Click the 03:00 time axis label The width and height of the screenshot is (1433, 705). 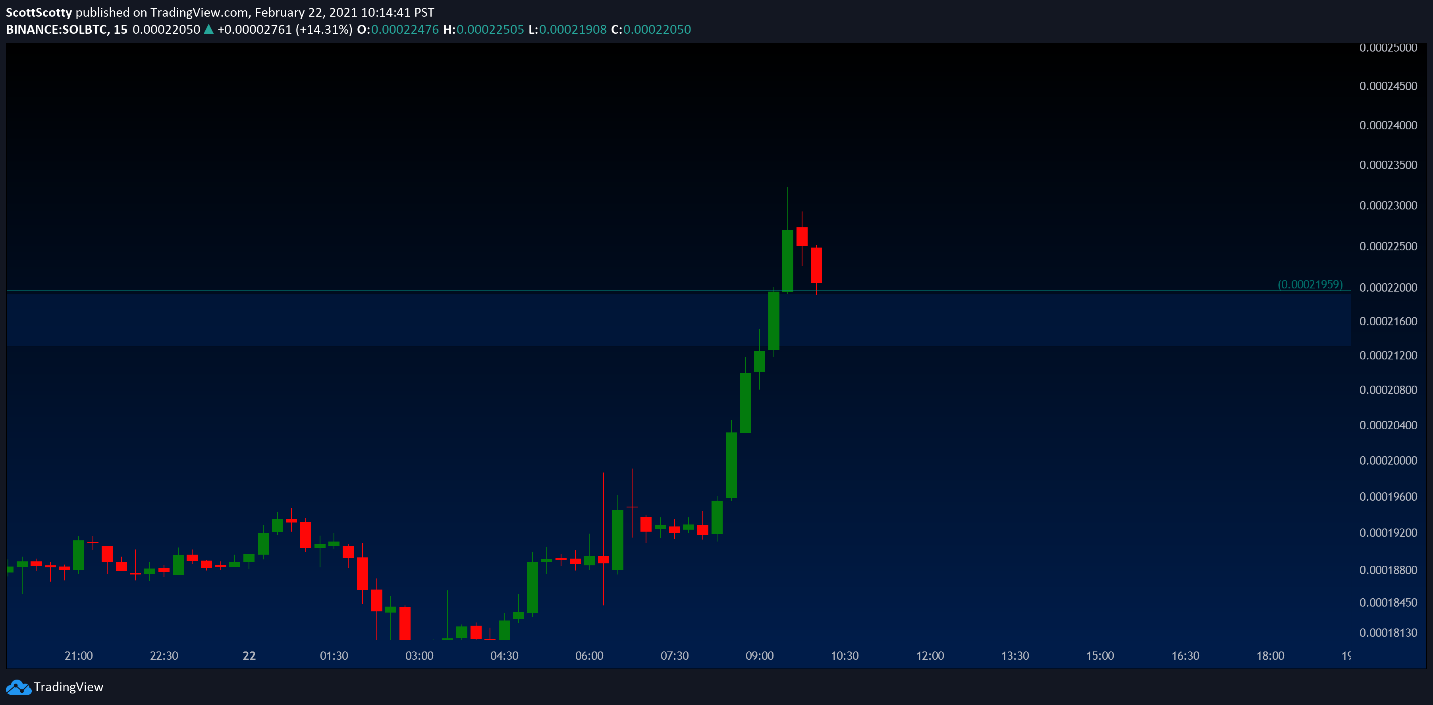pyautogui.click(x=419, y=655)
